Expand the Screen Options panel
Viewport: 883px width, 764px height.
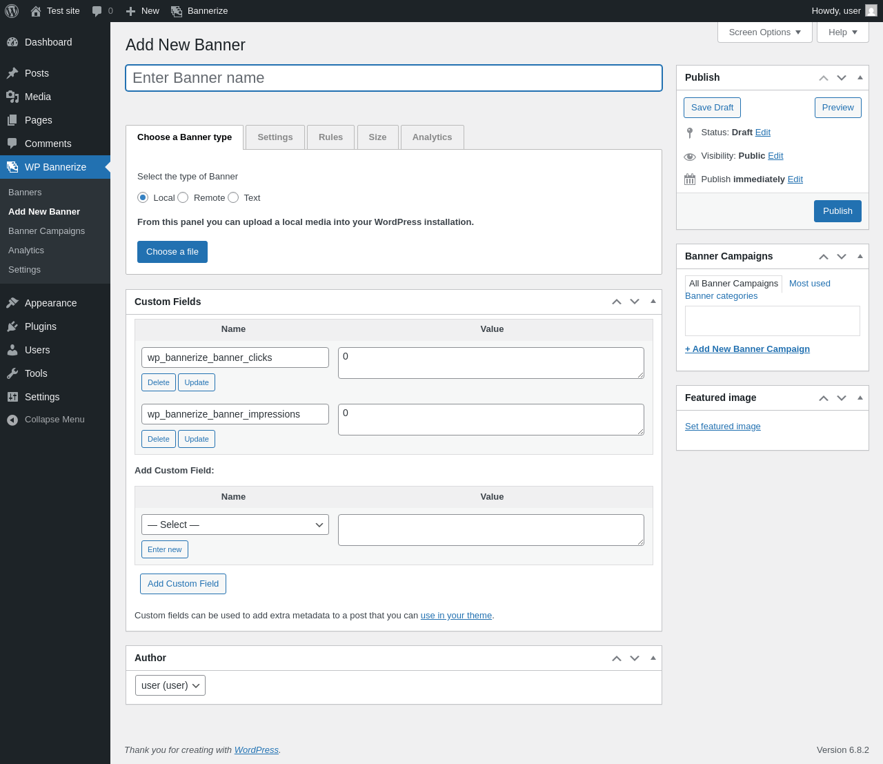764,32
